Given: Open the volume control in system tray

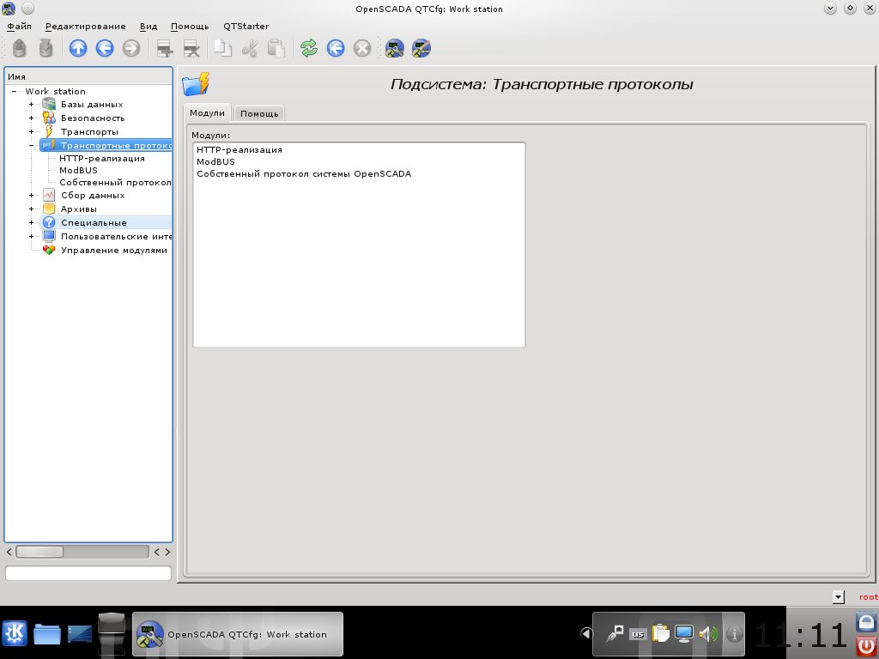Looking at the screenshot, I should [707, 634].
